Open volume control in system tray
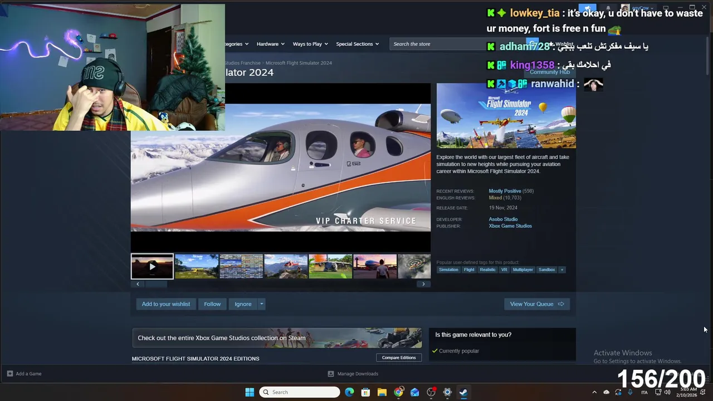 tap(667, 392)
